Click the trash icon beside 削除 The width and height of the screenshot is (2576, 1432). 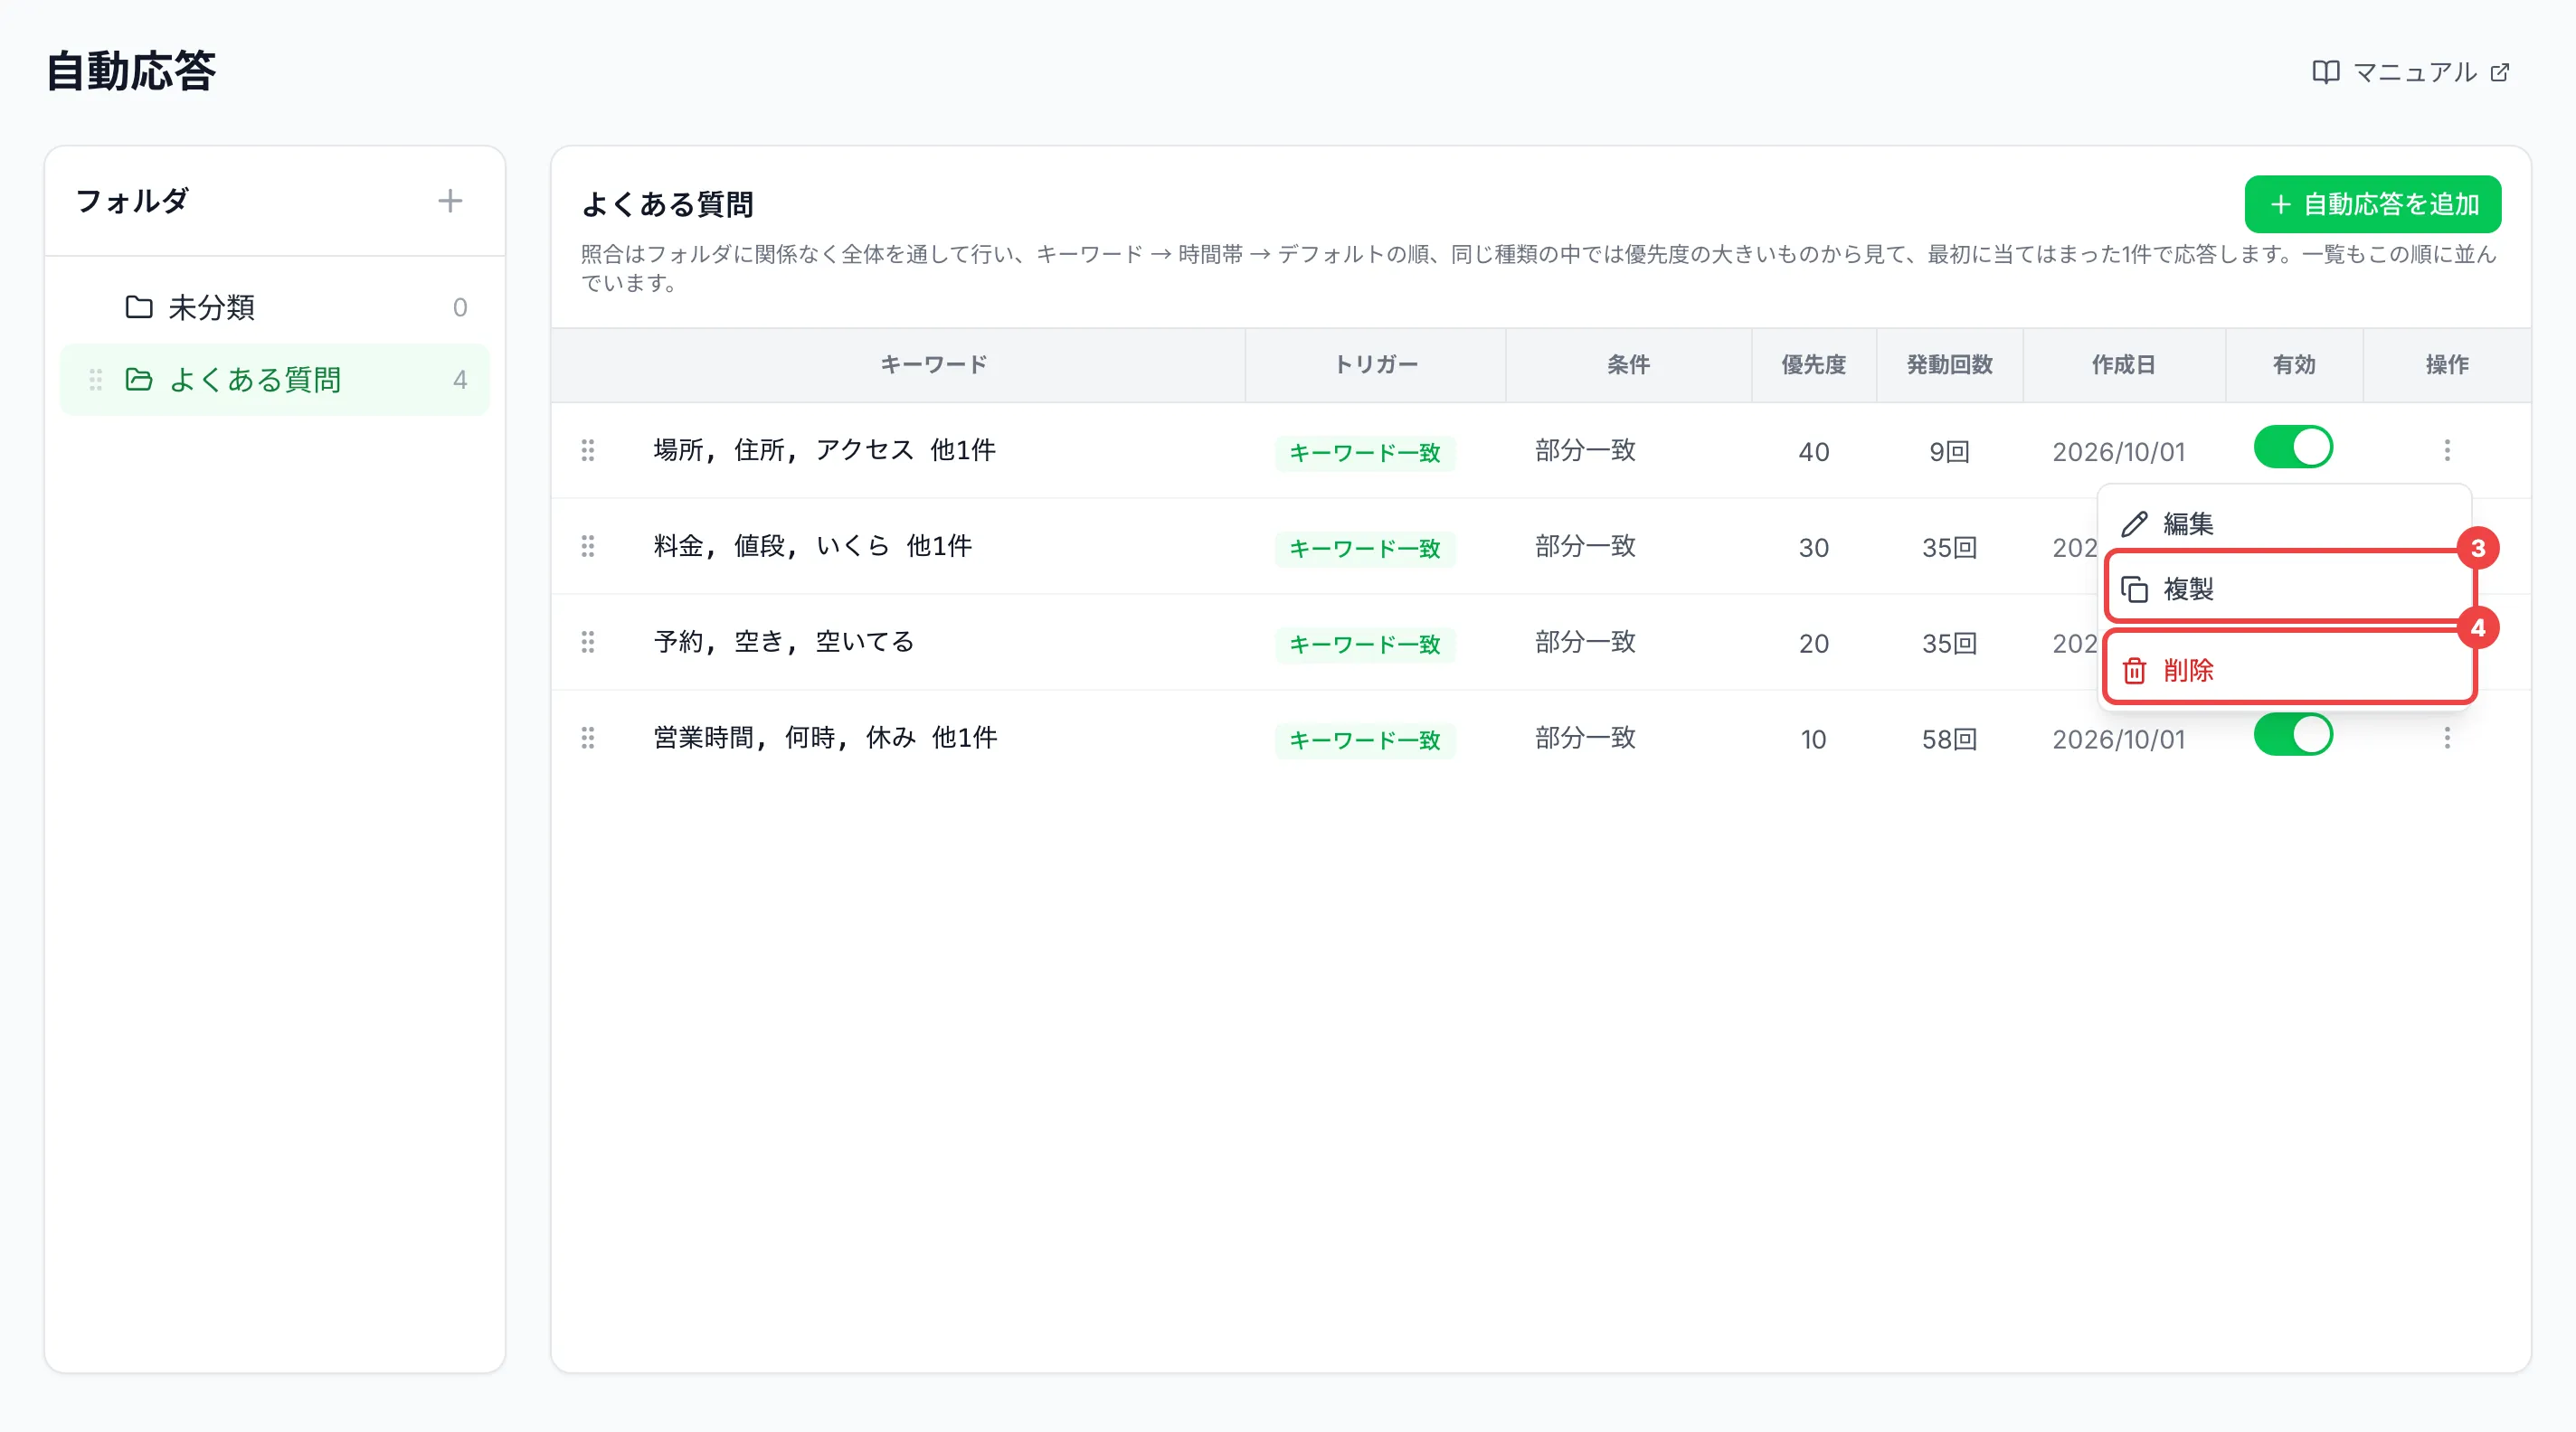2134,671
